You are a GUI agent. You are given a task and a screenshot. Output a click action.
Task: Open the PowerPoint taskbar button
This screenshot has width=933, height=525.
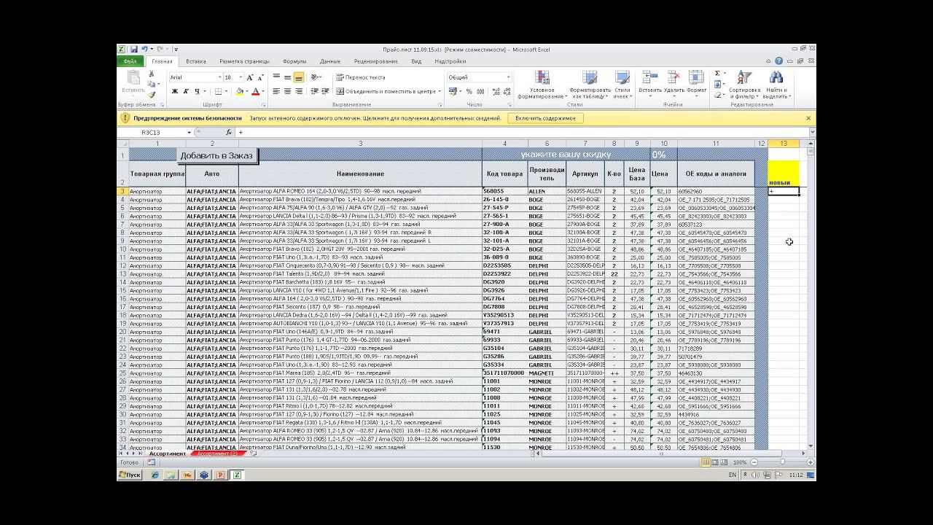[220, 475]
